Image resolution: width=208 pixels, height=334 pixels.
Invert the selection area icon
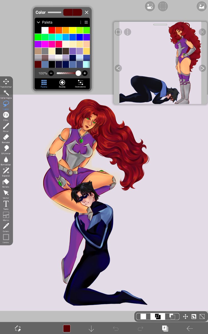point(194,316)
